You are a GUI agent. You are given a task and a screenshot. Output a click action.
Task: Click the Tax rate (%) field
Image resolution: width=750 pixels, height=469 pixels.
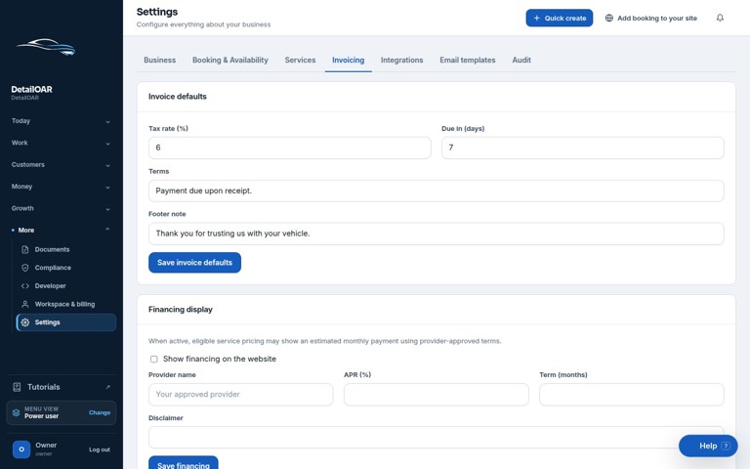tap(289, 148)
